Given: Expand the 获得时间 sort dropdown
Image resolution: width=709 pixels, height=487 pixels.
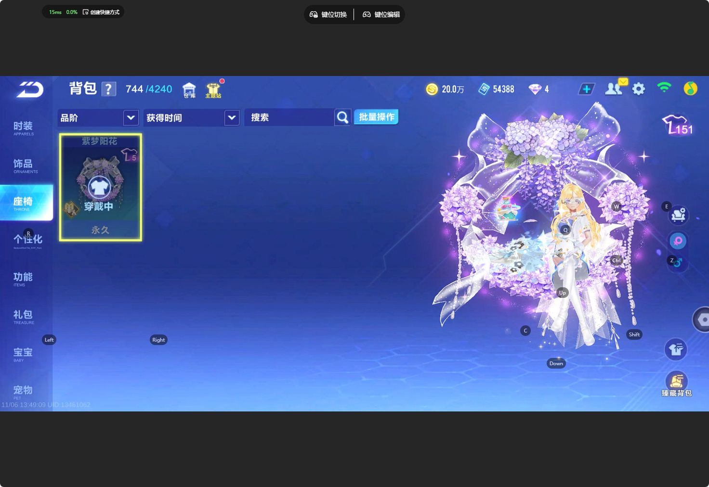Looking at the screenshot, I should [232, 118].
